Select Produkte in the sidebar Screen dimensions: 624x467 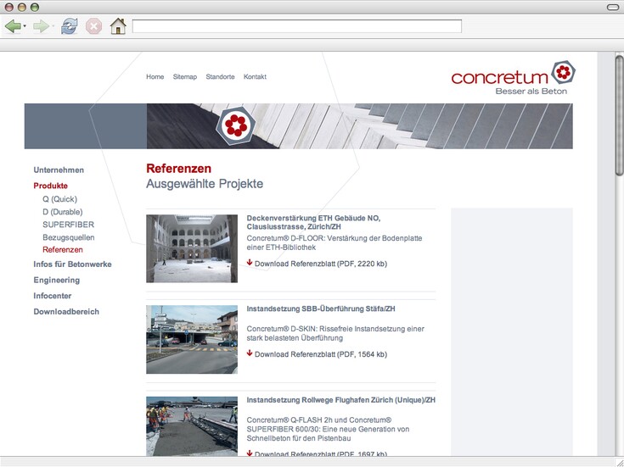tap(51, 186)
